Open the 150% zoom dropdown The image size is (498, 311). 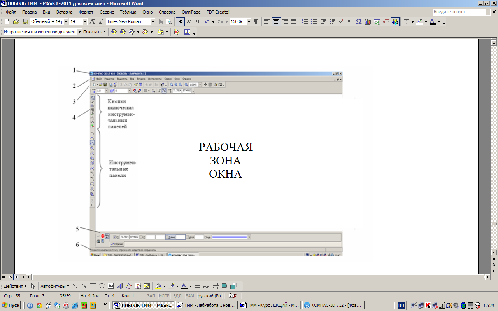(x=249, y=22)
